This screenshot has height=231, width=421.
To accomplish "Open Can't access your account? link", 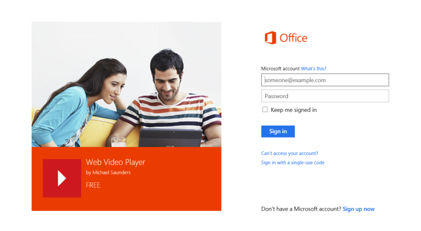I will point(290,153).
